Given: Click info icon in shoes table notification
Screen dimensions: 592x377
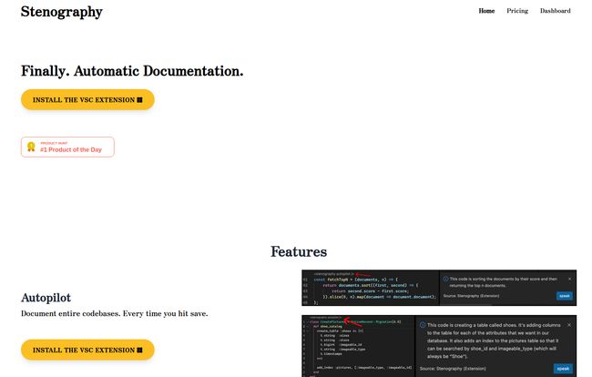Looking at the screenshot, I should click(423, 325).
